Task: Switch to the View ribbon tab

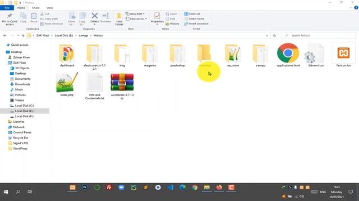Action: 50,8
